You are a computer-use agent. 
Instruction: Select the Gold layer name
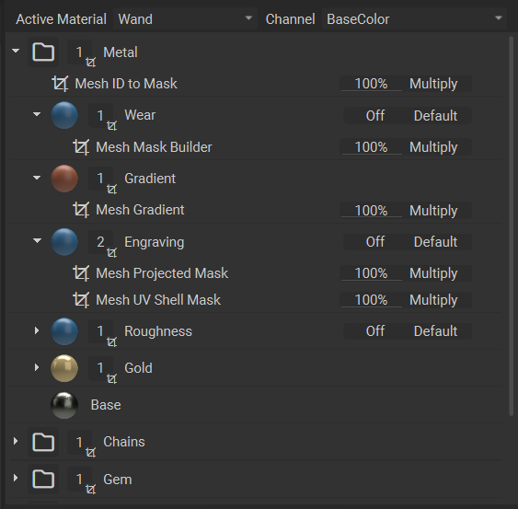[138, 368]
